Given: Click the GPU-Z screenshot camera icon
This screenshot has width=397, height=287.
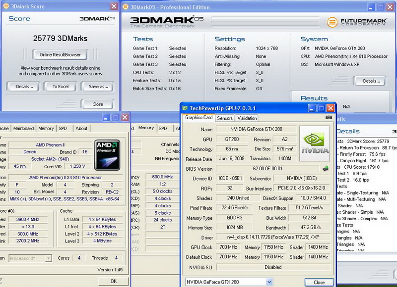Looking at the screenshot, I should pyautogui.click(x=329, y=117).
